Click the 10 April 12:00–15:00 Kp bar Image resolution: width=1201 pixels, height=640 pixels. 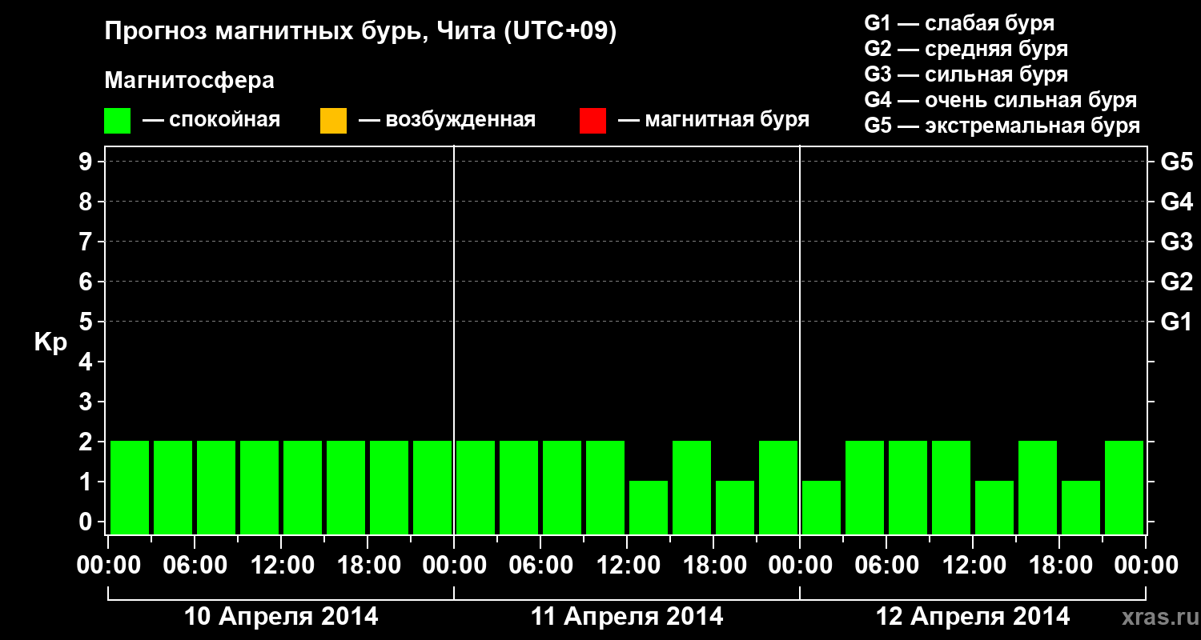pos(303,487)
